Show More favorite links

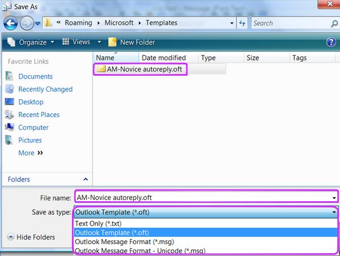(x=31, y=153)
